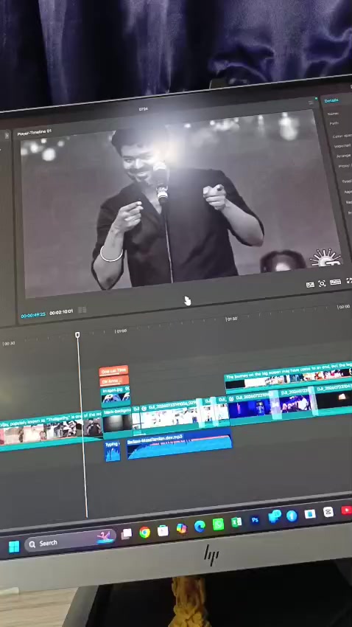Click the taskbar Search box

click(70, 541)
